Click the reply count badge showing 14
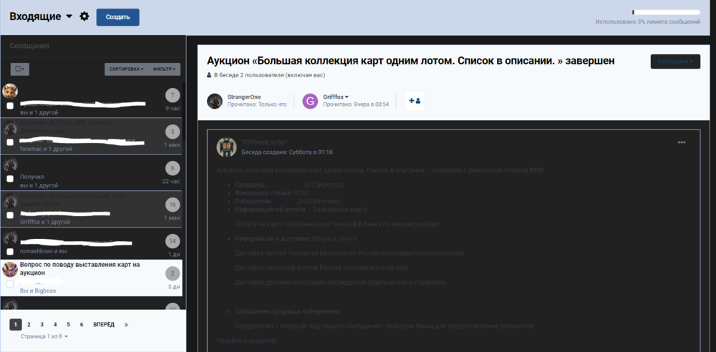Viewport: 716px width, 352px height. click(173, 242)
